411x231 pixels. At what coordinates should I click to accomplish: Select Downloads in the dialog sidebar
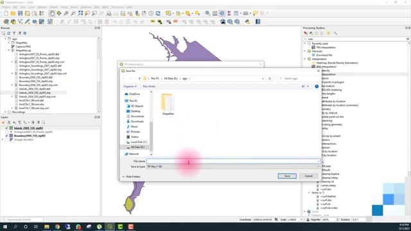(x=136, y=121)
